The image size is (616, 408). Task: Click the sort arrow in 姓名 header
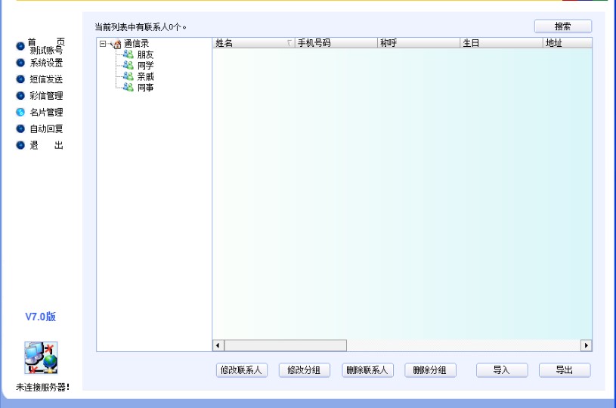click(289, 43)
